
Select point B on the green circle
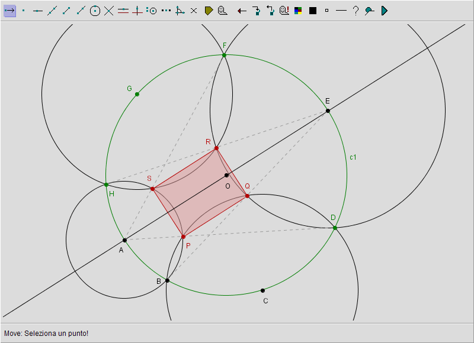click(168, 280)
